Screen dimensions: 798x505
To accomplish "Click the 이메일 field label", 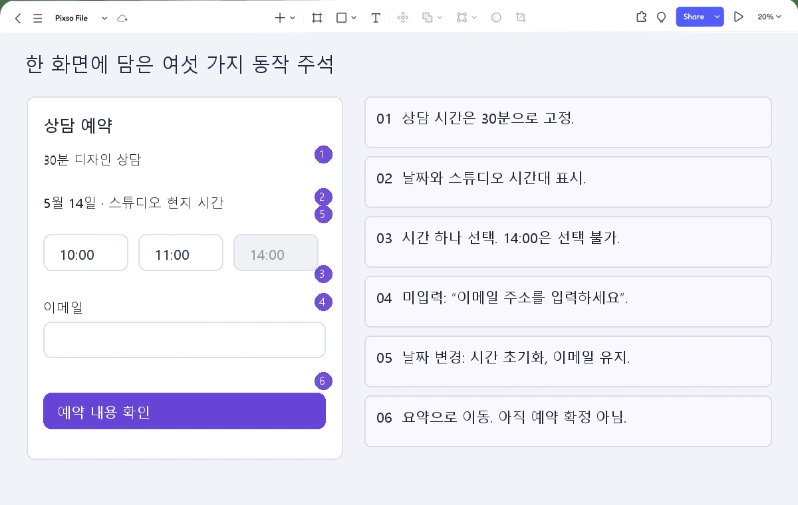I will [x=63, y=307].
